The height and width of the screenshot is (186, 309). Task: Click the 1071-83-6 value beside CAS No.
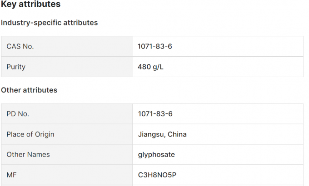(155, 46)
